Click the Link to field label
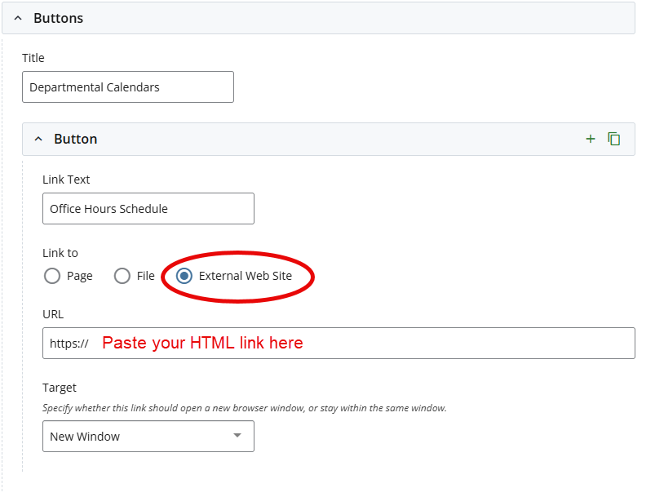655x497 pixels. point(60,253)
